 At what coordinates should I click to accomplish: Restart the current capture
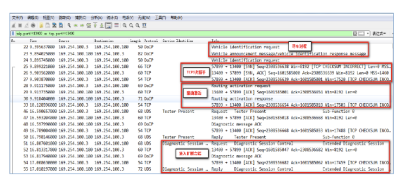click(27, 26)
